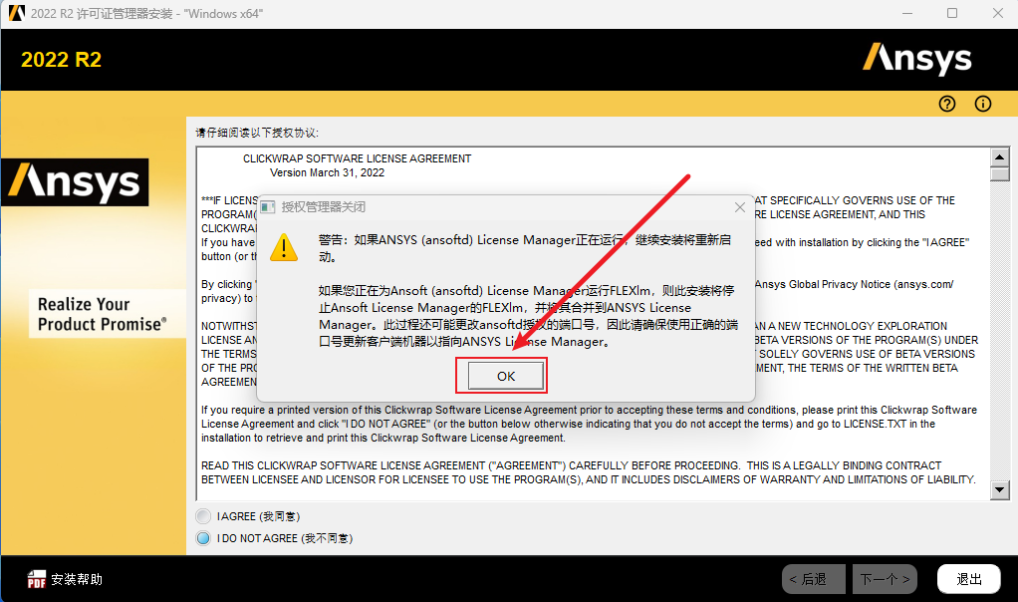This screenshot has width=1018, height=602.
Task: Minimize the installer window
Action: pyautogui.click(x=907, y=13)
